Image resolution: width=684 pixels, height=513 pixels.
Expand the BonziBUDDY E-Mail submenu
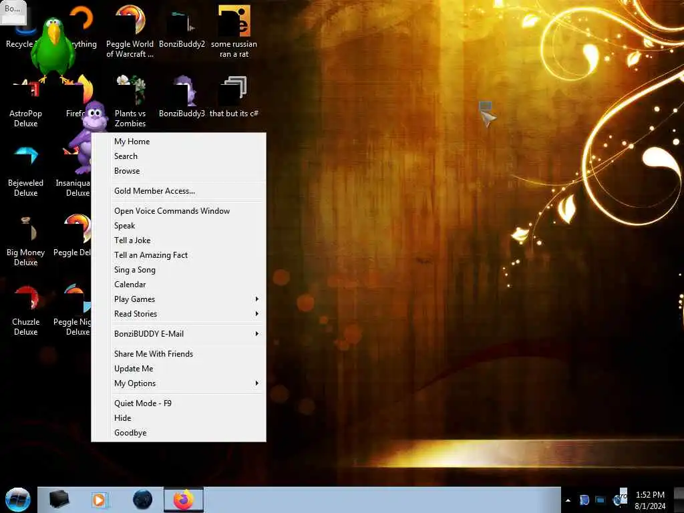coord(178,334)
